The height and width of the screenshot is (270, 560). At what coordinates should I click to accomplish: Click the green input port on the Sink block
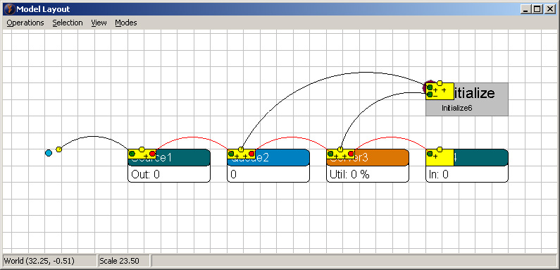(x=430, y=154)
